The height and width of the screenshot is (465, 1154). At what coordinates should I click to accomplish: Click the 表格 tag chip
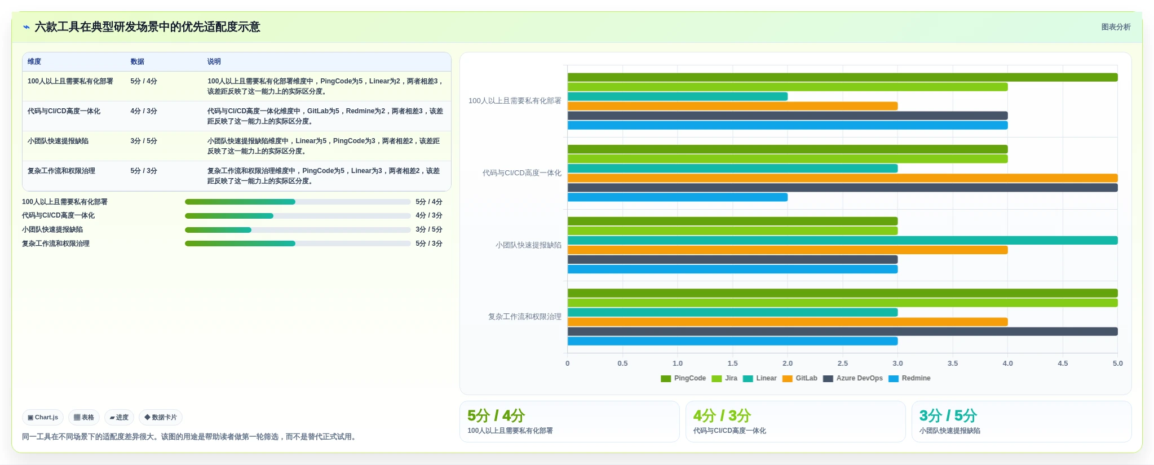coord(84,418)
